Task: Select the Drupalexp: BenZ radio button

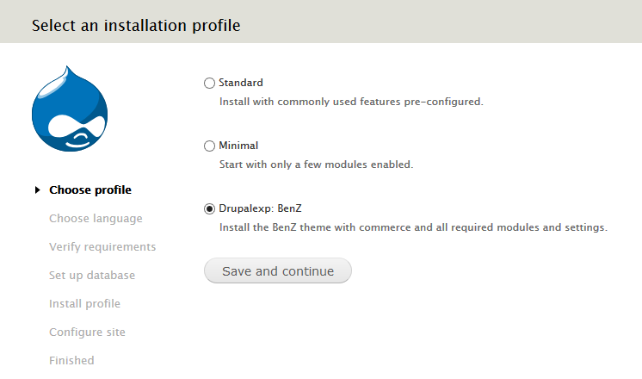Action: 210,209
